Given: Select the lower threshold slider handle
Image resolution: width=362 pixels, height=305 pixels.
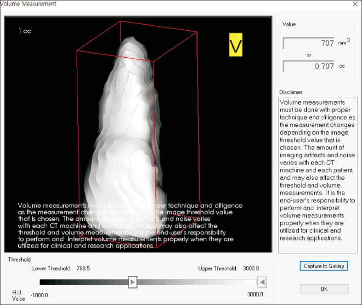Looking at the screenshot, I should pos(132,282).
